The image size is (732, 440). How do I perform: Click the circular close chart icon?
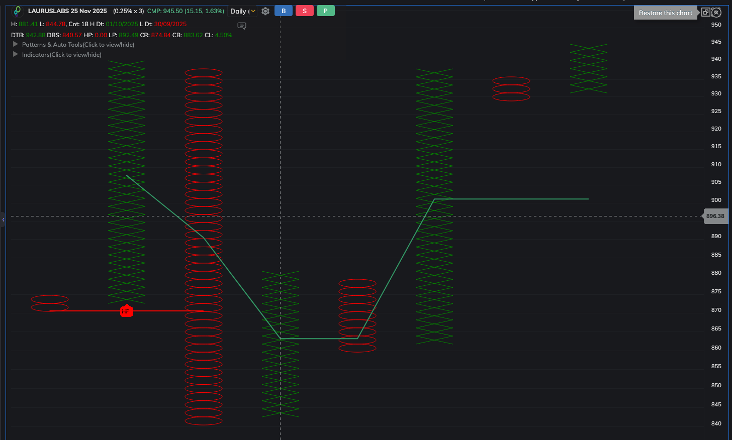[x=717, y=13]
